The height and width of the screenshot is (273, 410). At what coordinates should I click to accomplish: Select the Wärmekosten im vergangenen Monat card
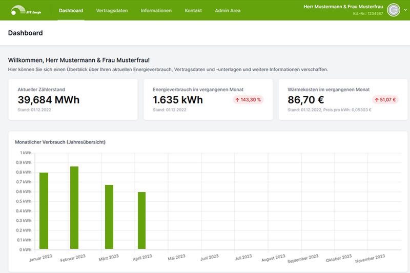point(343,99)
